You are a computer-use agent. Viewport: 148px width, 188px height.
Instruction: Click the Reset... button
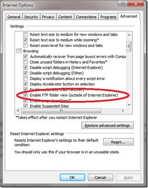tap(118, 142)
